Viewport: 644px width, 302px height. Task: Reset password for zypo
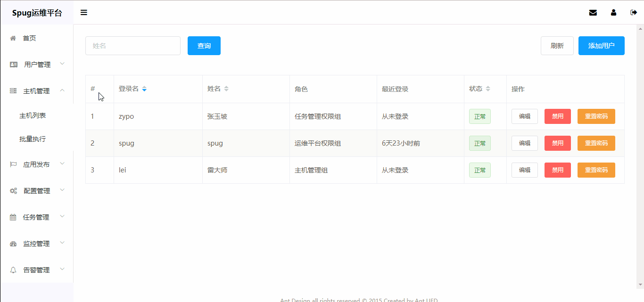pyautogui.click(x=596, y=116)
